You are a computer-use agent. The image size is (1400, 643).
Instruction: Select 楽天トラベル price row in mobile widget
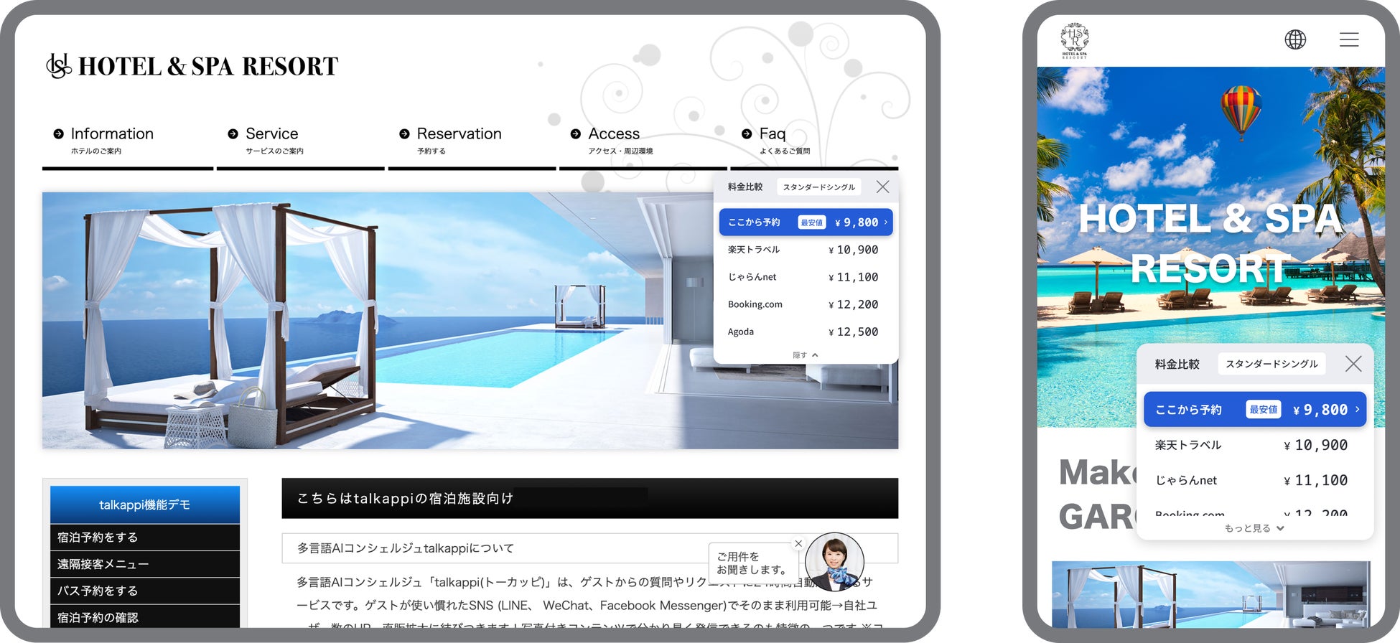tap(1251, 445)
